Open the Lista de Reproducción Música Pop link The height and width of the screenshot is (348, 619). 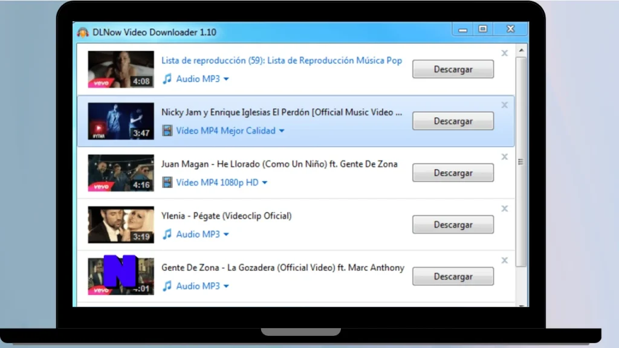click(x=282, y=60)
